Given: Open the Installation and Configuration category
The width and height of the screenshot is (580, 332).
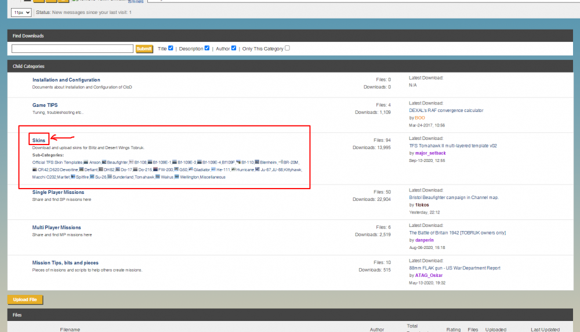Looking at the screenshot, I should 66,80.
